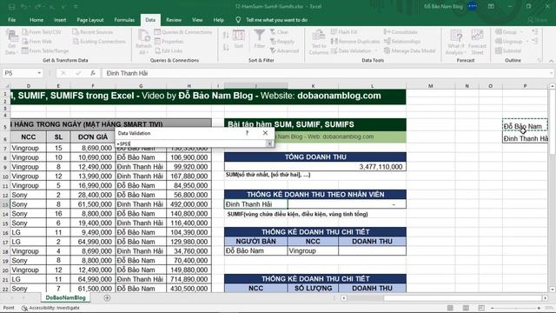Viewport: 556px width, 313px height.
Task: Switch to the Formulas tab
Action: (x=124, y=20)
